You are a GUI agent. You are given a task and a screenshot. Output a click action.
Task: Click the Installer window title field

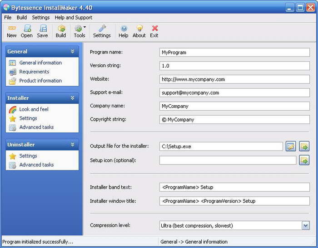click(234, 201)
